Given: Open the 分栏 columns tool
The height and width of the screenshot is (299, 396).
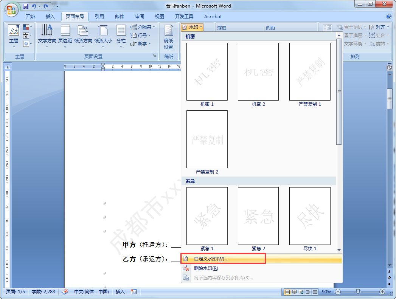Looking at the screenshot, I should coord(121,36).
